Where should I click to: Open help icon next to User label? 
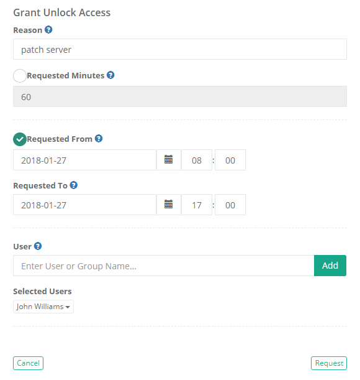[x=38, y=246]
